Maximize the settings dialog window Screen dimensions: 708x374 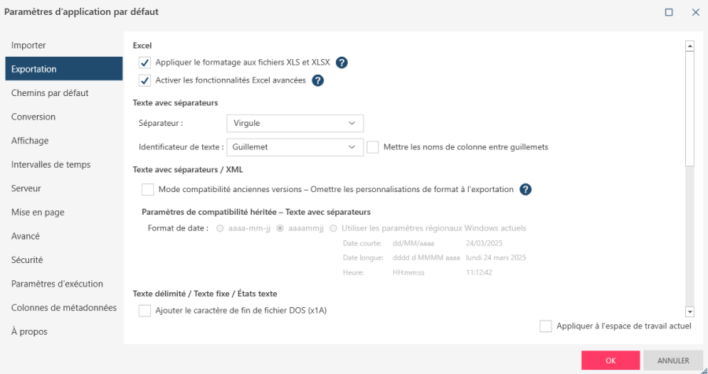[669, 13]
